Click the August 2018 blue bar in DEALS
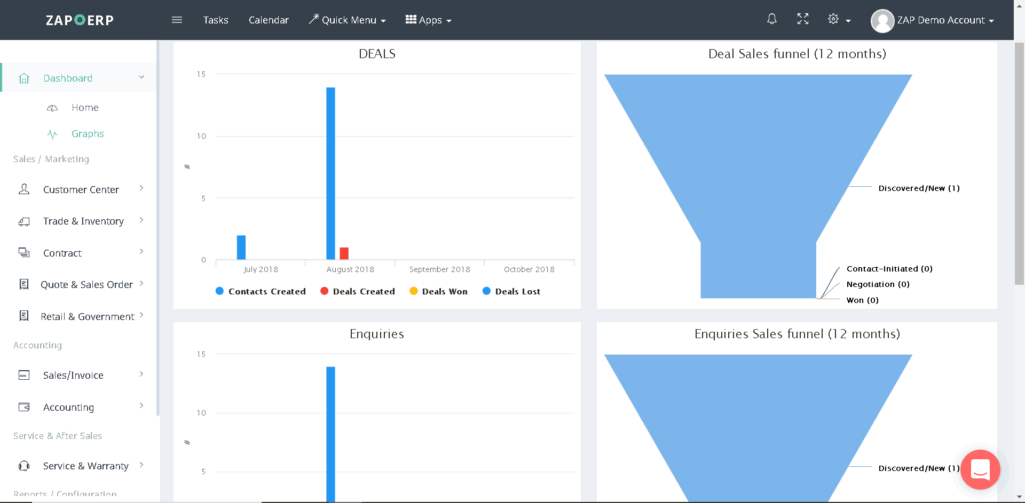This screenshot has height=503, width=1025. coord(331,173)
